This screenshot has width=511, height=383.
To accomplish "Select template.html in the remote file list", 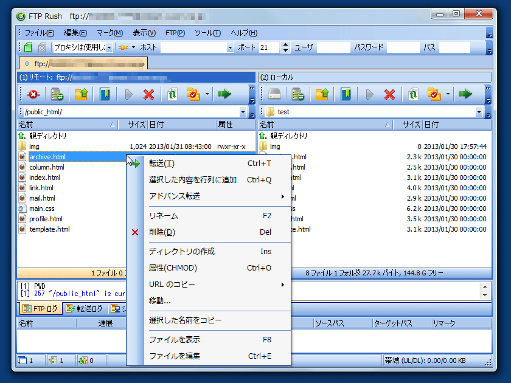I will click(x=49, y=229).
